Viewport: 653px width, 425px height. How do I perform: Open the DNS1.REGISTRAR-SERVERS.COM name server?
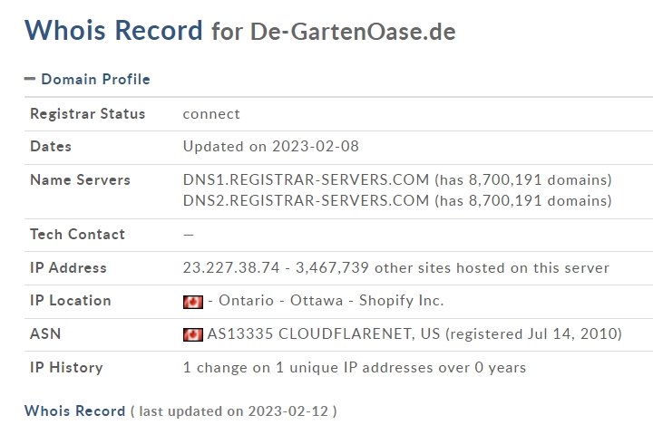click(x=307, y=179)
